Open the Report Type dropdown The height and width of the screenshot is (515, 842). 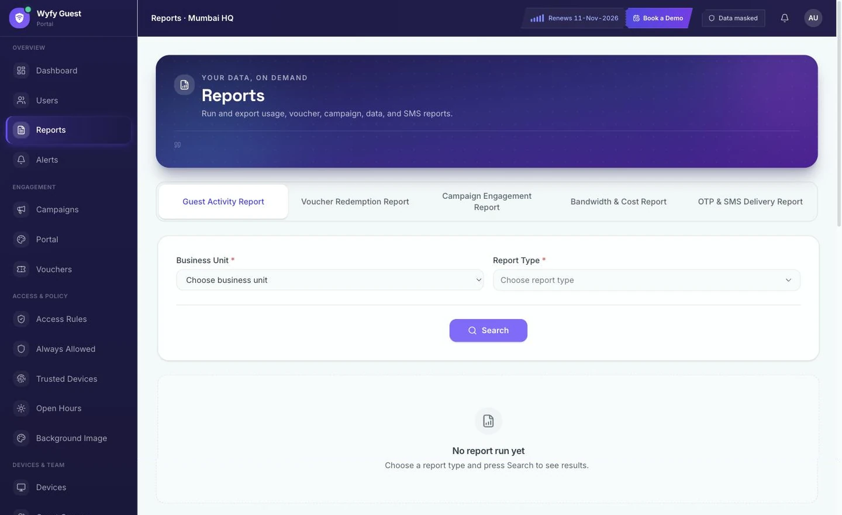click(646, 280)
